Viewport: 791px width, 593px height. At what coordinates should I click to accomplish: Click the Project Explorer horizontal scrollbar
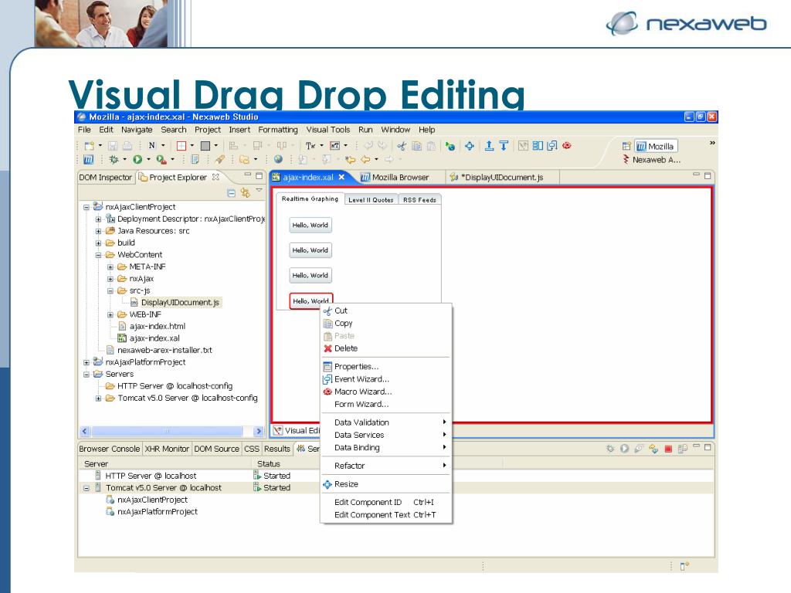[x=167, y=431]
